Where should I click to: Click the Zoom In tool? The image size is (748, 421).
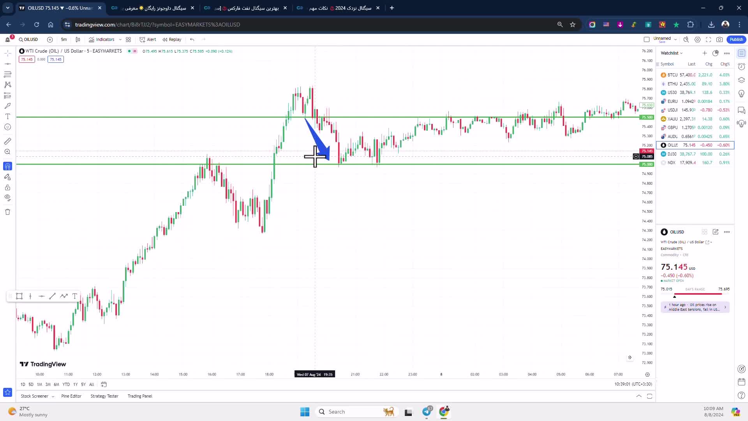tap(7, 152)
